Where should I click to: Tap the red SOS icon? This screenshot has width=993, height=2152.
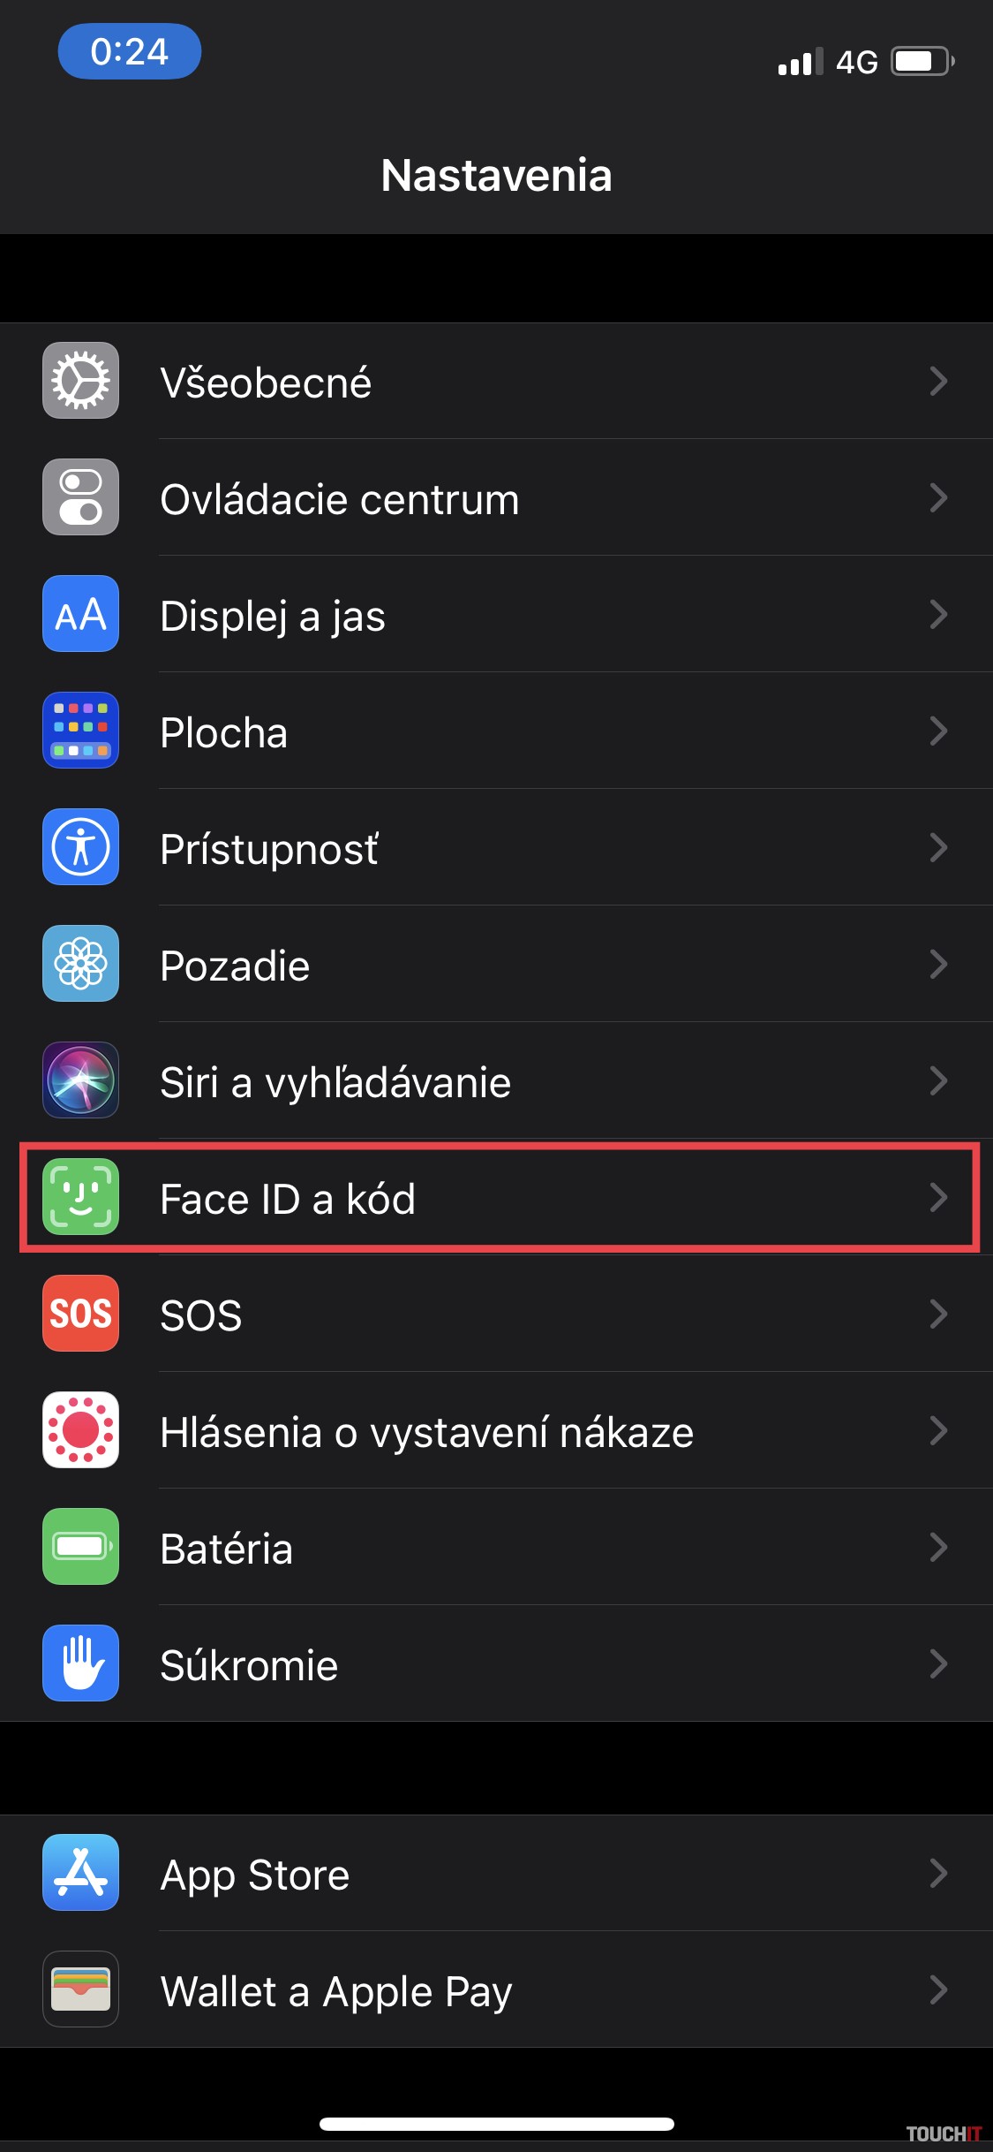[x=80, y=1314]
